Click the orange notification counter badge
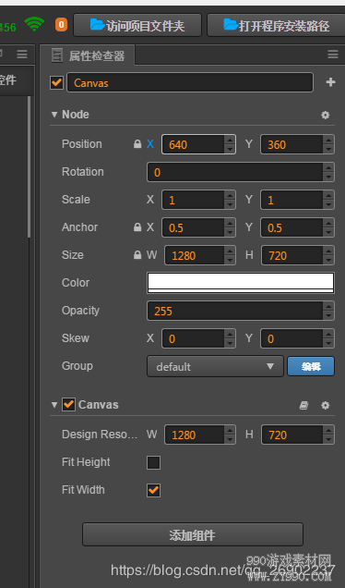The image size is (345, 588). pyautogui.click(x=62, y=25)
